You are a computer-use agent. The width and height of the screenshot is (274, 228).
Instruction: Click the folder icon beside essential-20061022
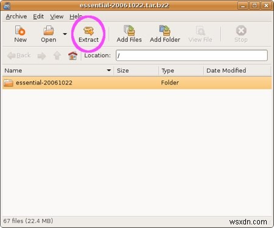point(9,83)
